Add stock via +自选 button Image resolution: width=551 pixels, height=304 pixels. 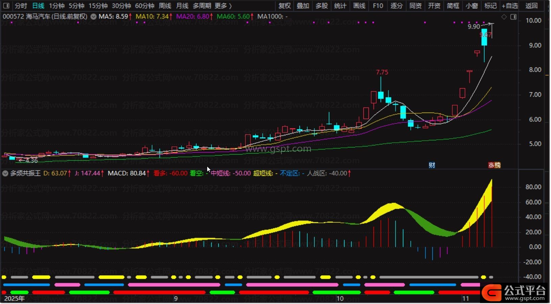[509, 6]
